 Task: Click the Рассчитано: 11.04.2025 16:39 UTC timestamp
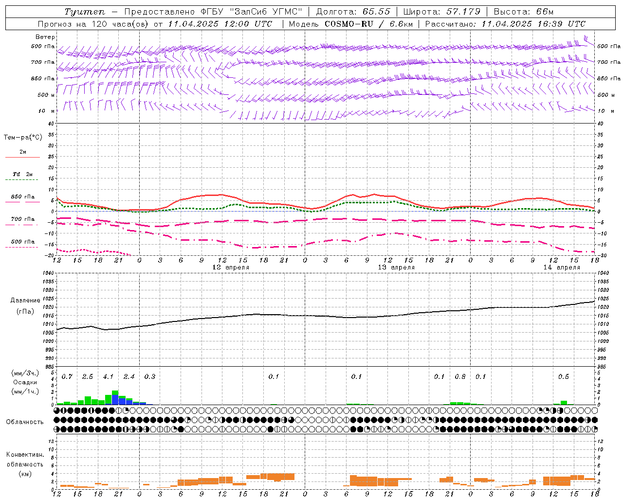[x=505, y=24]
